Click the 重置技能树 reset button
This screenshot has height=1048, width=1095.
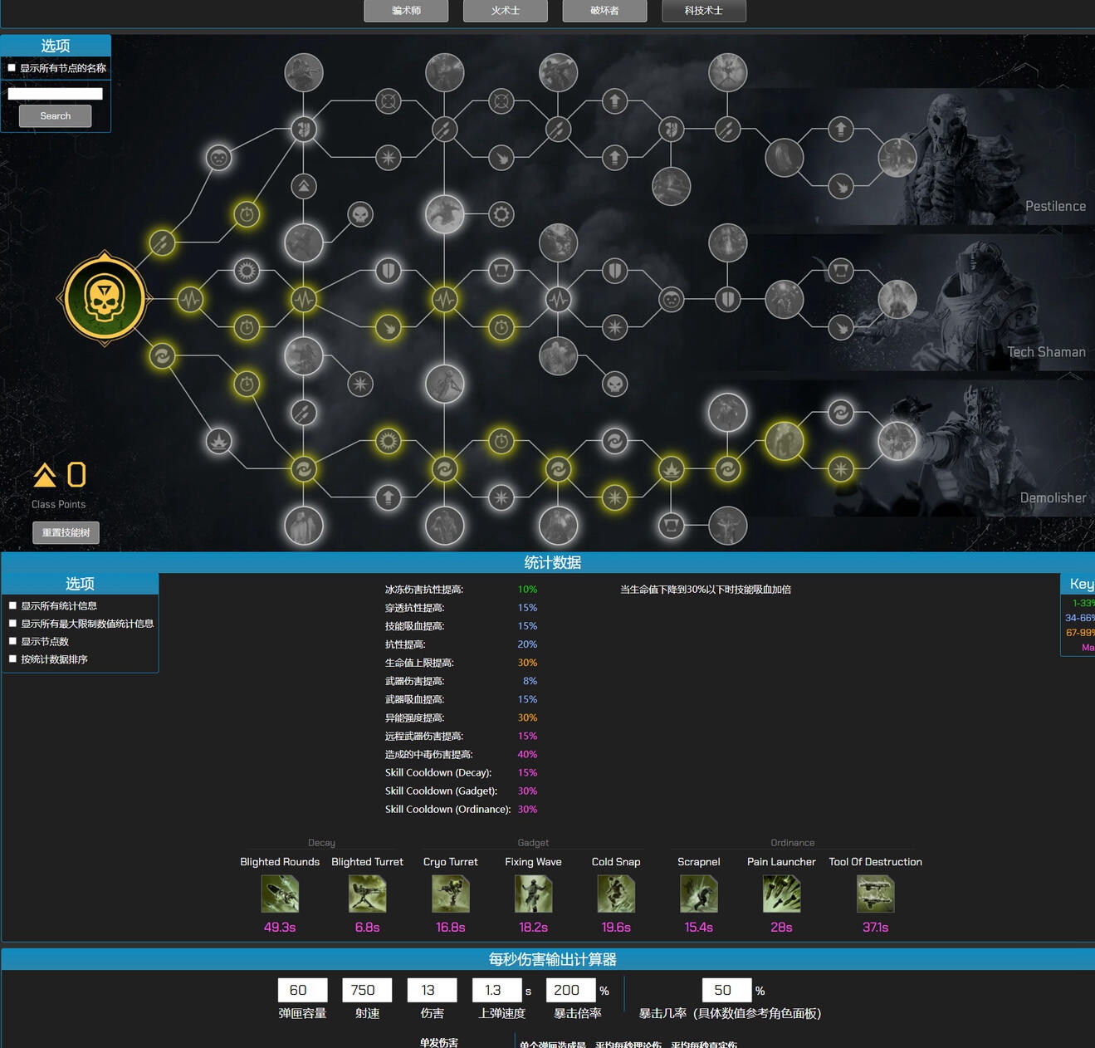coord(66,533)
